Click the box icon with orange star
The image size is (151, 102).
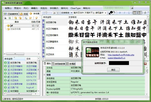click(x=20, y=18)
